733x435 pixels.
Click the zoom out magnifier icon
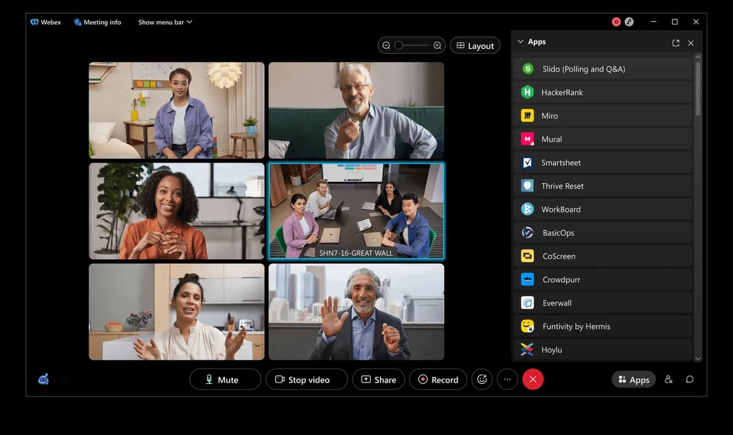(x=386, y=45)
